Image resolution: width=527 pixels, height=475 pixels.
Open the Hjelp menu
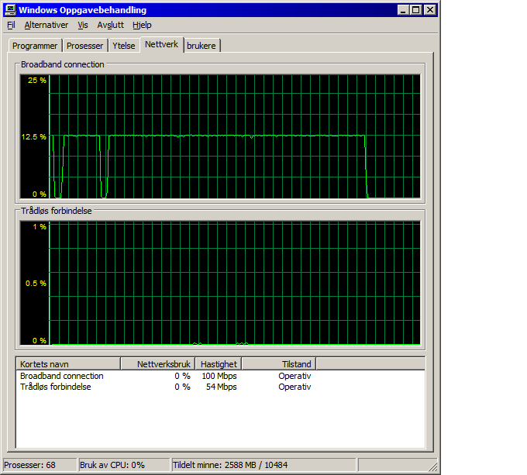click(142, 26)
